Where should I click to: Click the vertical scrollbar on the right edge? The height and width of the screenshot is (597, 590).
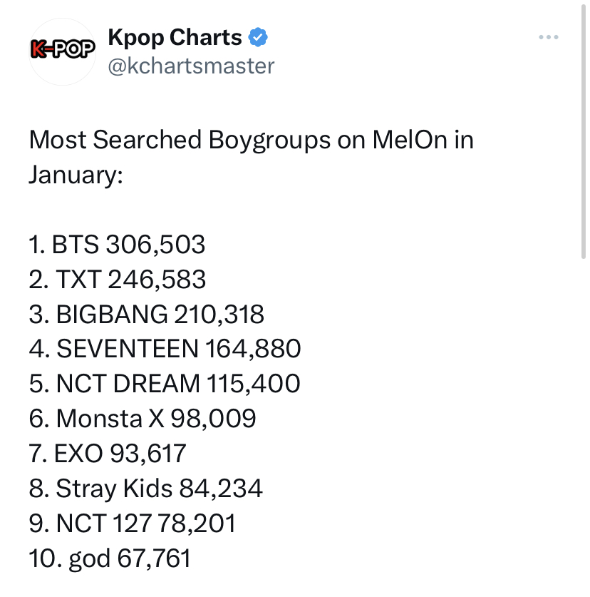click(x=584, y=131)
